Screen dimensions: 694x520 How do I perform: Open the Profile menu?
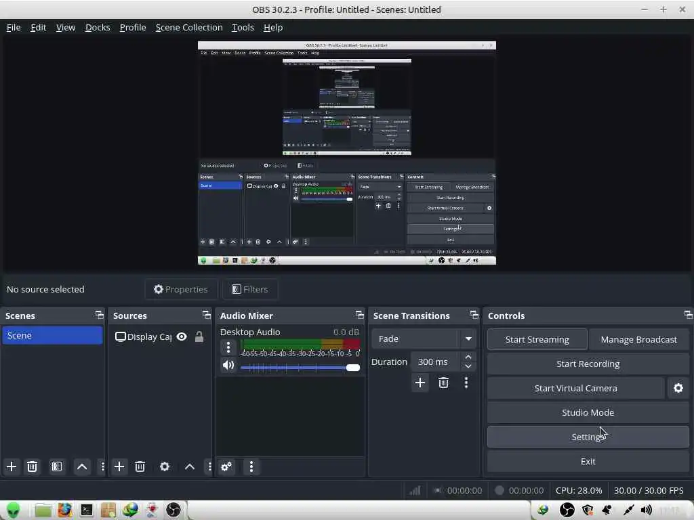[133, 27]
